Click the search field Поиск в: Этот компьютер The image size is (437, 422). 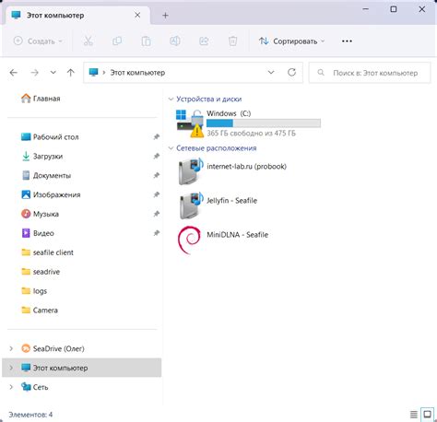370,73
